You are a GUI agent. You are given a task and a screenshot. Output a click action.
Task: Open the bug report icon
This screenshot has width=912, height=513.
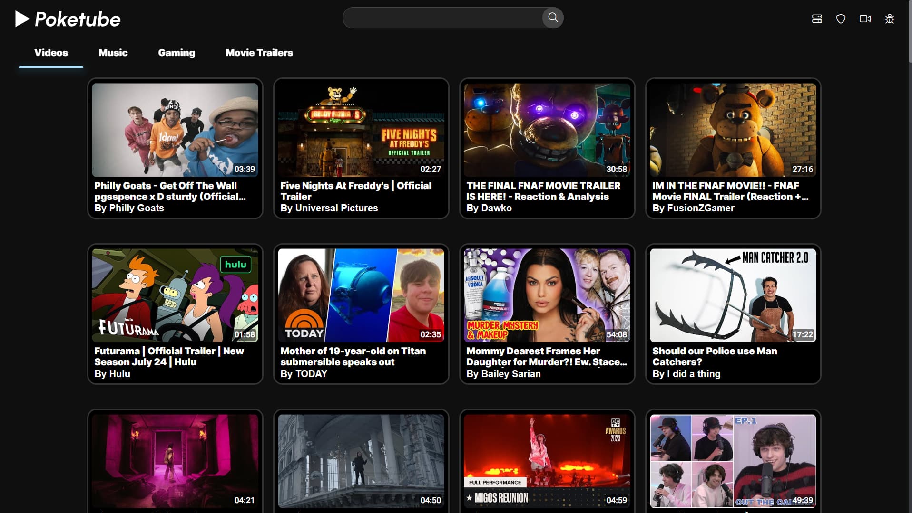[889, 19]
